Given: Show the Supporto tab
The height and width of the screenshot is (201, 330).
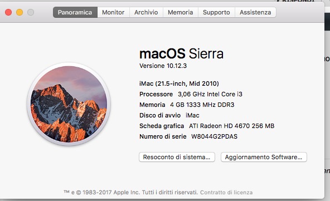Looking at the screenshot, I should pyautogui.click(x=216, y=12).
